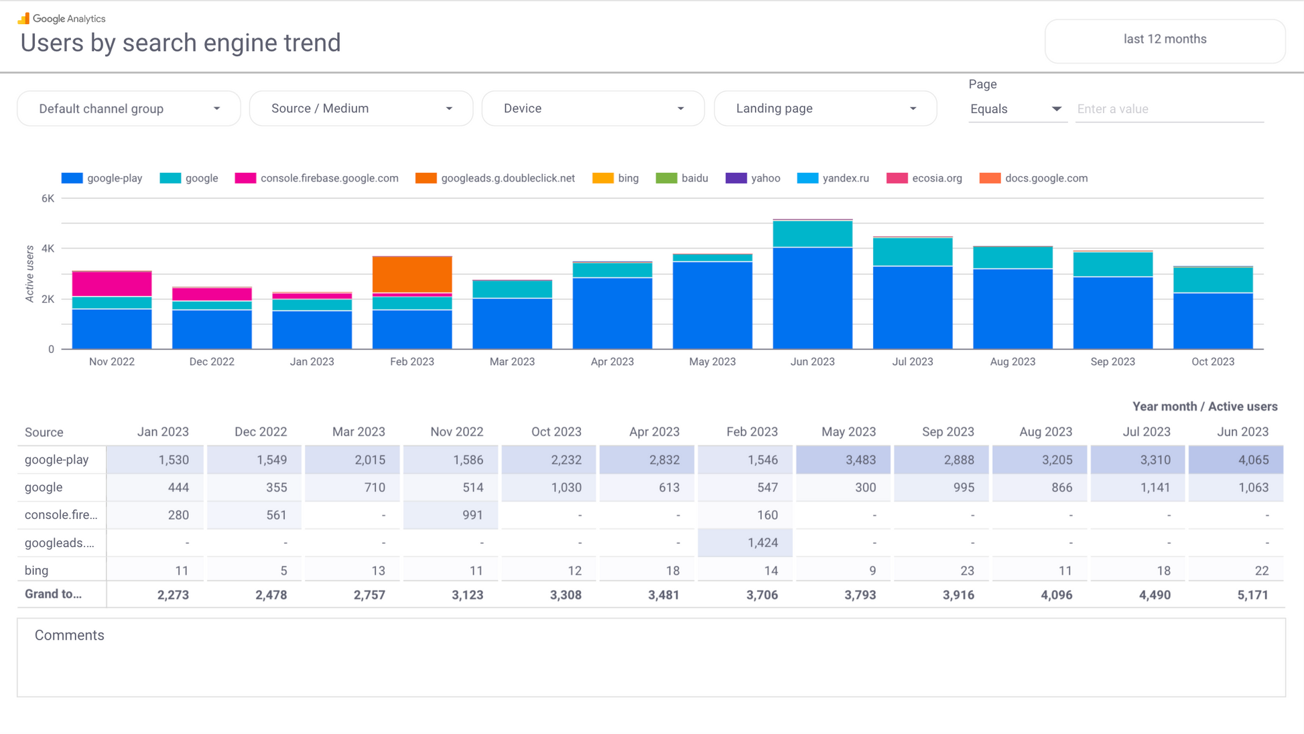Open the Equals condition selector

[x=1016, y=109]
